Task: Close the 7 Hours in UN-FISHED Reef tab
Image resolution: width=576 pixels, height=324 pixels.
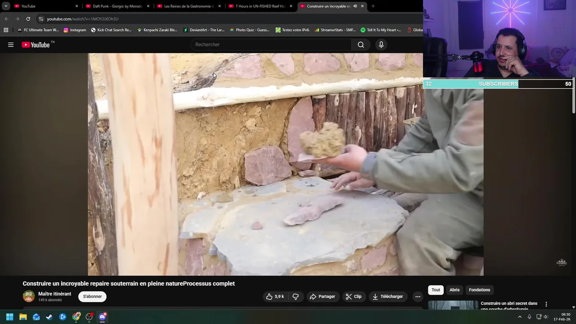Action: (291, 6)
